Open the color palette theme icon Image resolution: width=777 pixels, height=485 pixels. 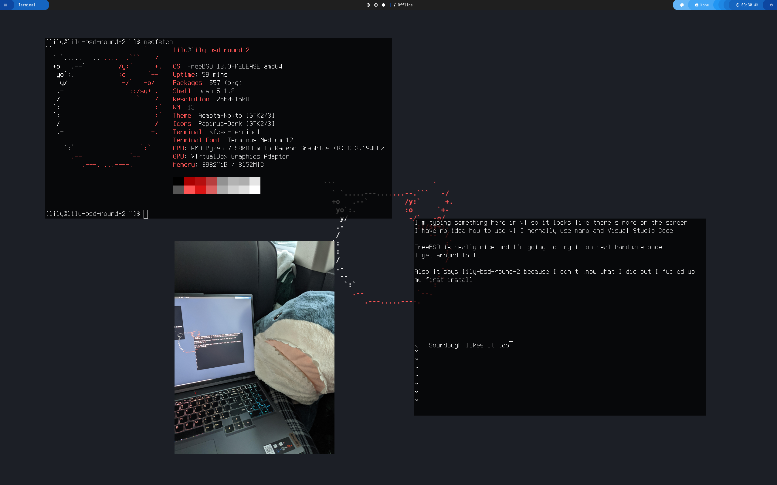click(682, 5)
